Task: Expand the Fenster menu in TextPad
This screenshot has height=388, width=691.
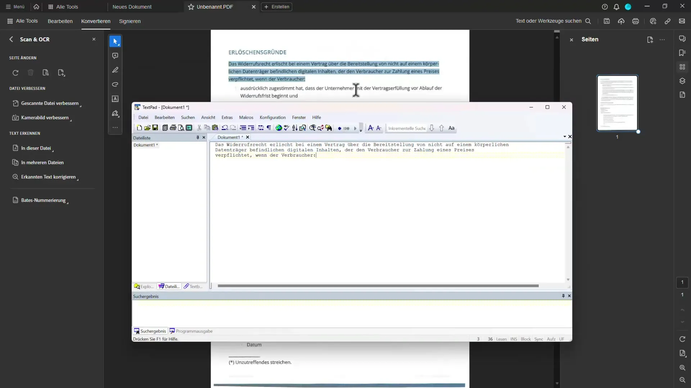Action: (x=299, y=117)
